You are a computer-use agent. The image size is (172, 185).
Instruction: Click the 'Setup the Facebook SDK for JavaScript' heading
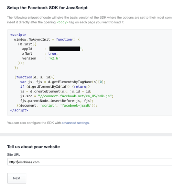tap(47, 8)
